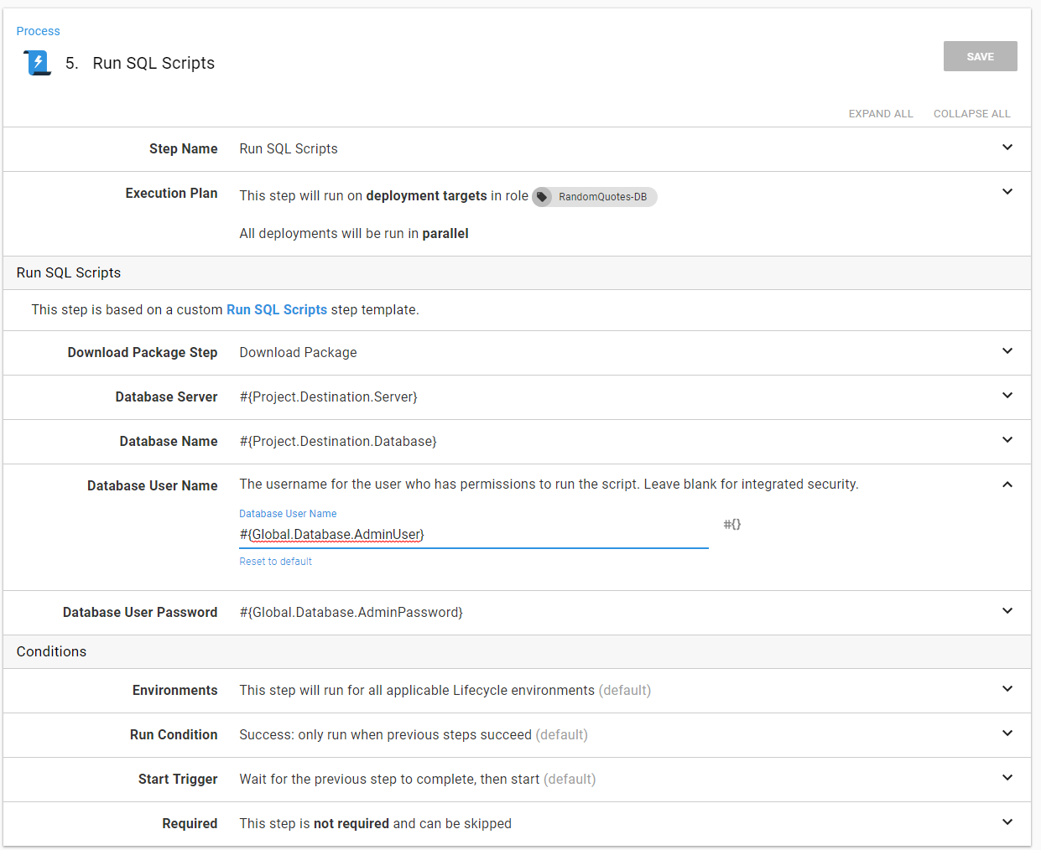The width and height of the screenshot is (1041, 850).
Task: Expand the Environments condition
Action: click(1007, 689)
